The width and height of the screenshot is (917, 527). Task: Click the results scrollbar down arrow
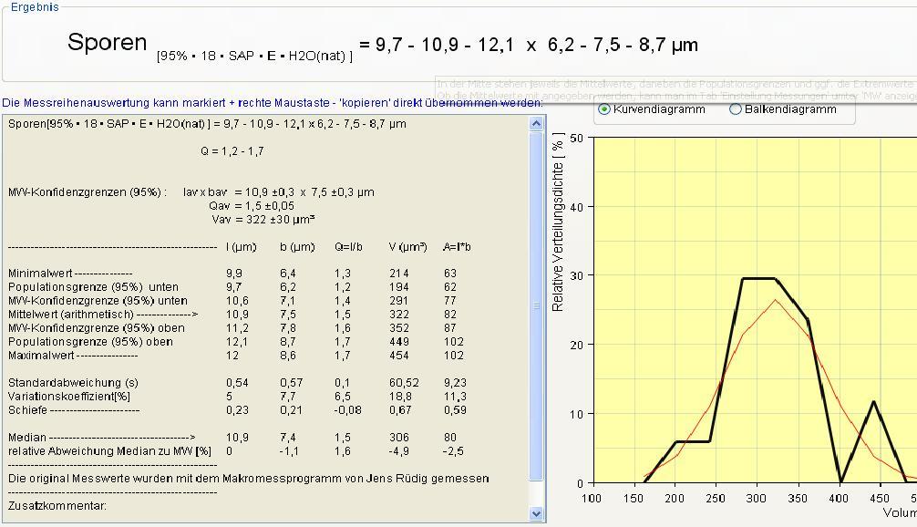click(537, 514)
